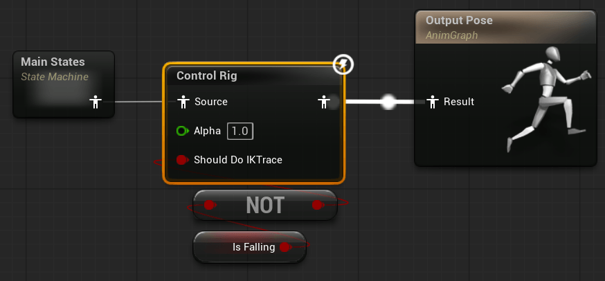Screen dimensions: 605x281
Task: Select the Main States state machine node
Action: [x=64, y=69]
